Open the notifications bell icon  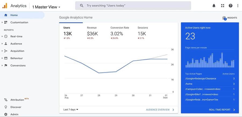(214, 6)
